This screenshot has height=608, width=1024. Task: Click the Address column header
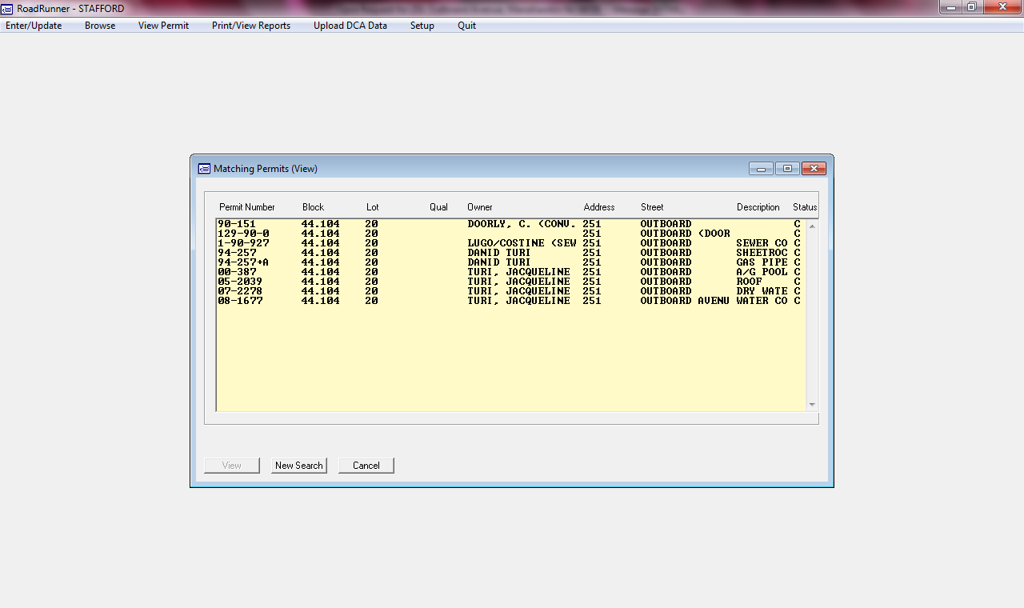tap(599, 207)
